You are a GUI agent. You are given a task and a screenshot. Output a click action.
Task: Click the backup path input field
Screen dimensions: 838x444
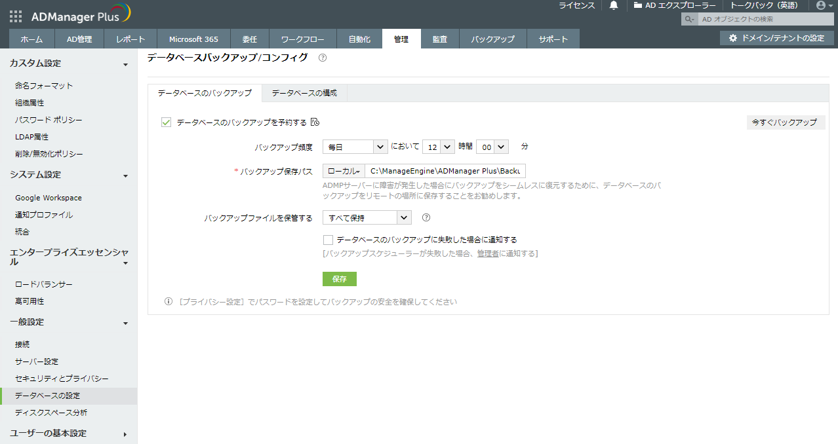(x=445, y=171)
